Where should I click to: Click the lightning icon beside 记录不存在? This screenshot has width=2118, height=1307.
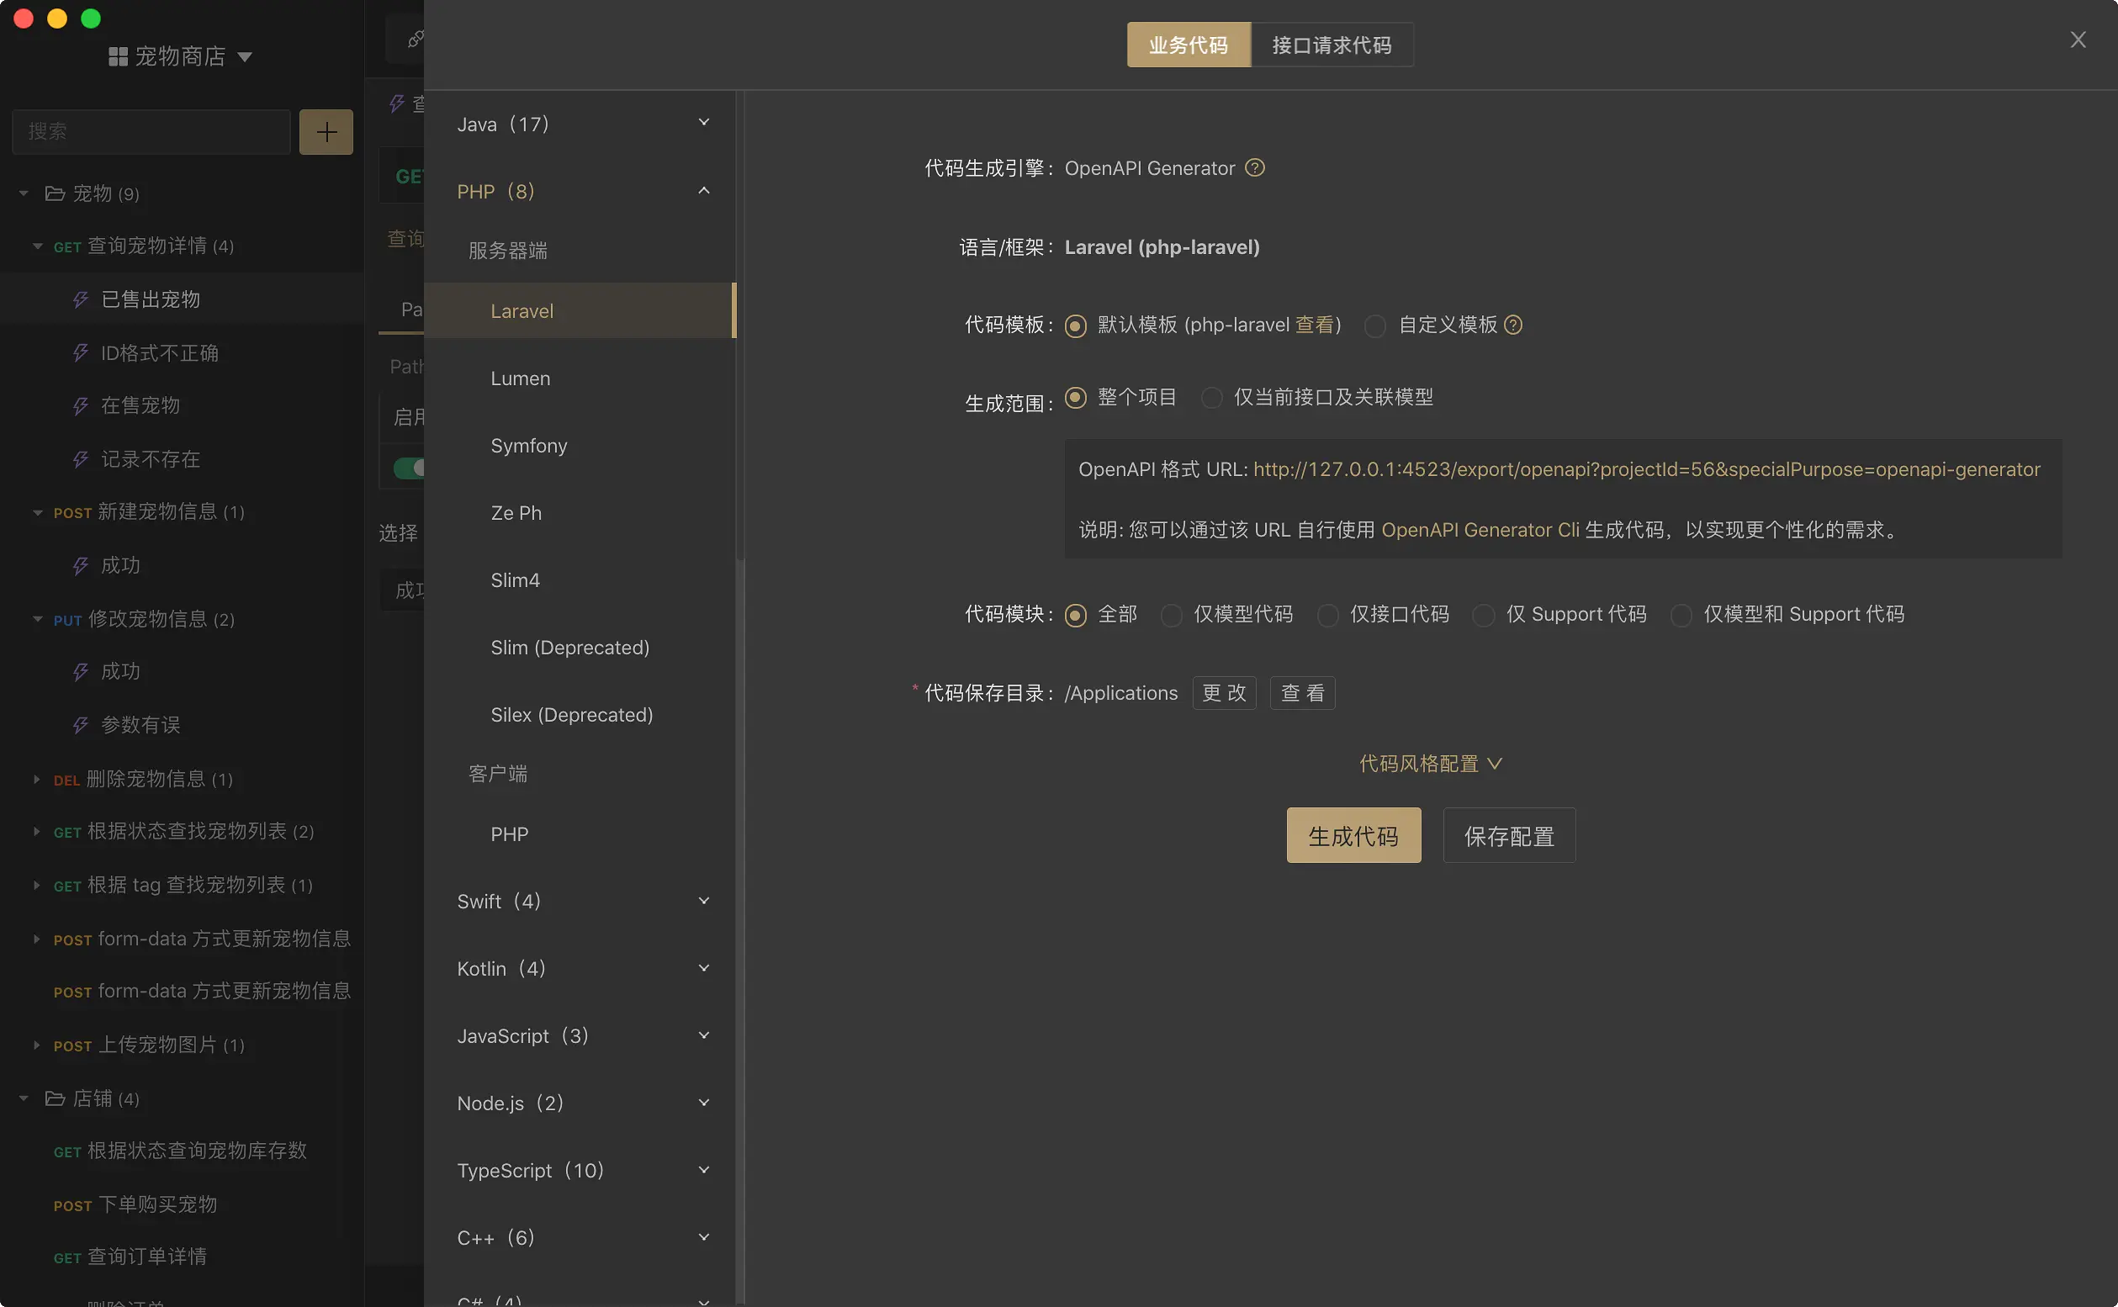82,459
